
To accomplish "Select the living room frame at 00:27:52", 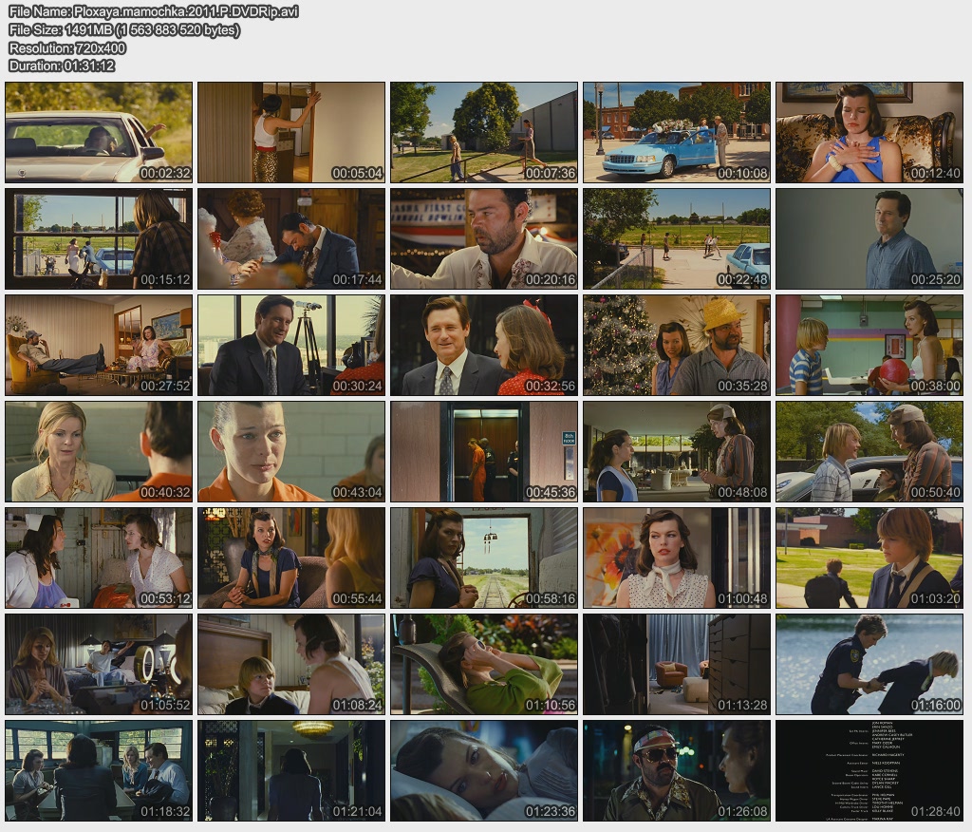I will [99, 345].
